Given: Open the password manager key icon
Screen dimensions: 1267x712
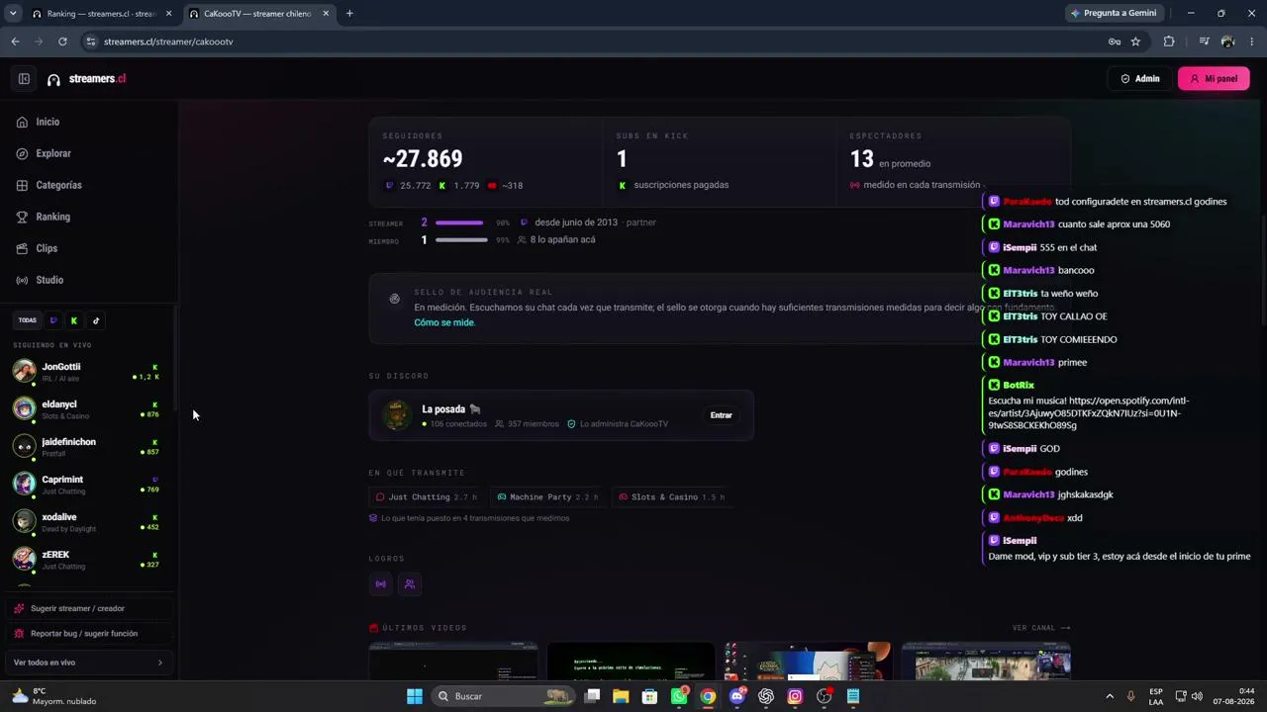Looking at the screenshot, I should (x=1114, y=42).
